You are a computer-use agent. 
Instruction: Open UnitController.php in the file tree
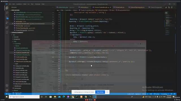point(21,57)
